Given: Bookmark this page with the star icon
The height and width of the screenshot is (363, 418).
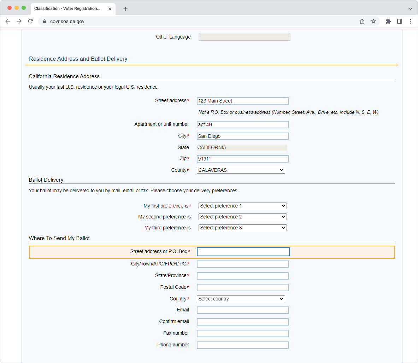Looking at the screenshot, I should [373, 21].
